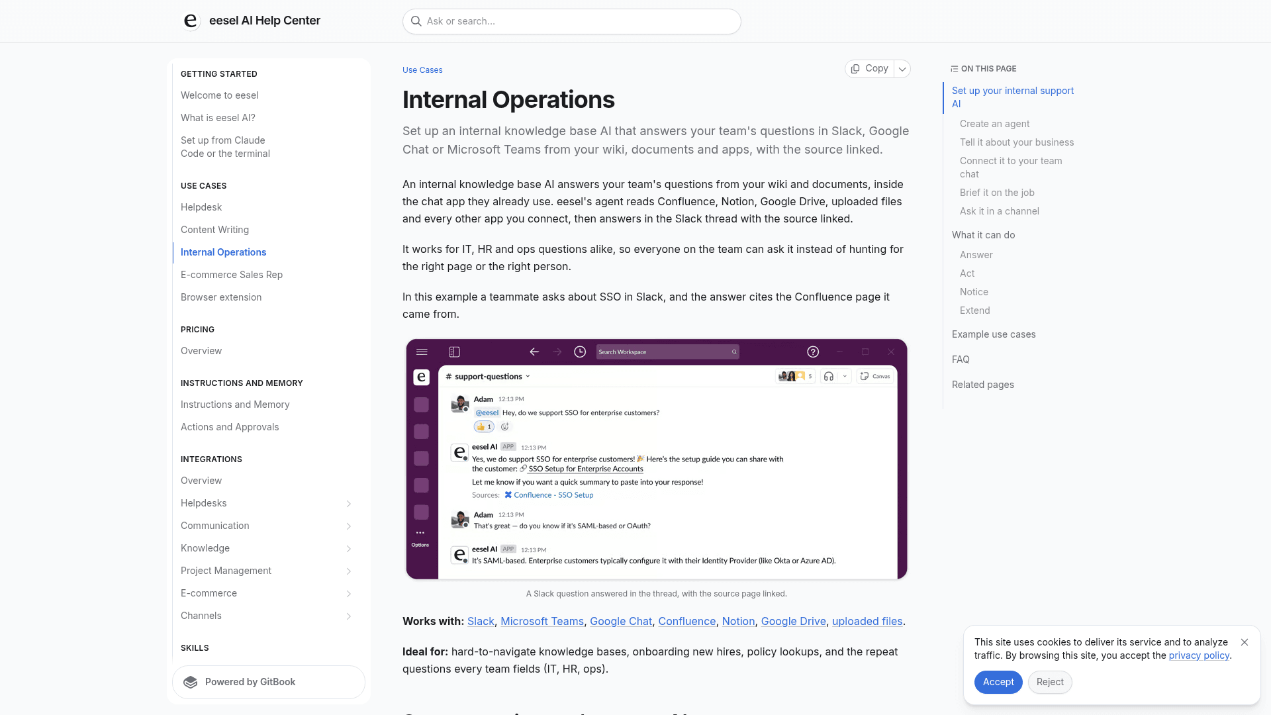Click the Copy page button
The image size is (1271, 715).
coord(869,69)
